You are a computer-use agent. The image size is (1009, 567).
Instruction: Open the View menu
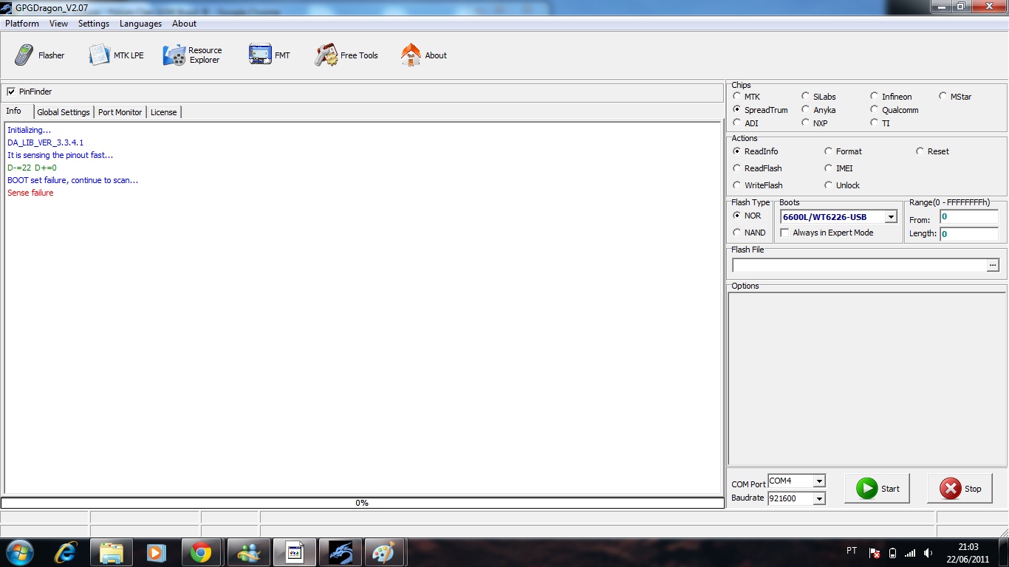(x=58, y=24)
